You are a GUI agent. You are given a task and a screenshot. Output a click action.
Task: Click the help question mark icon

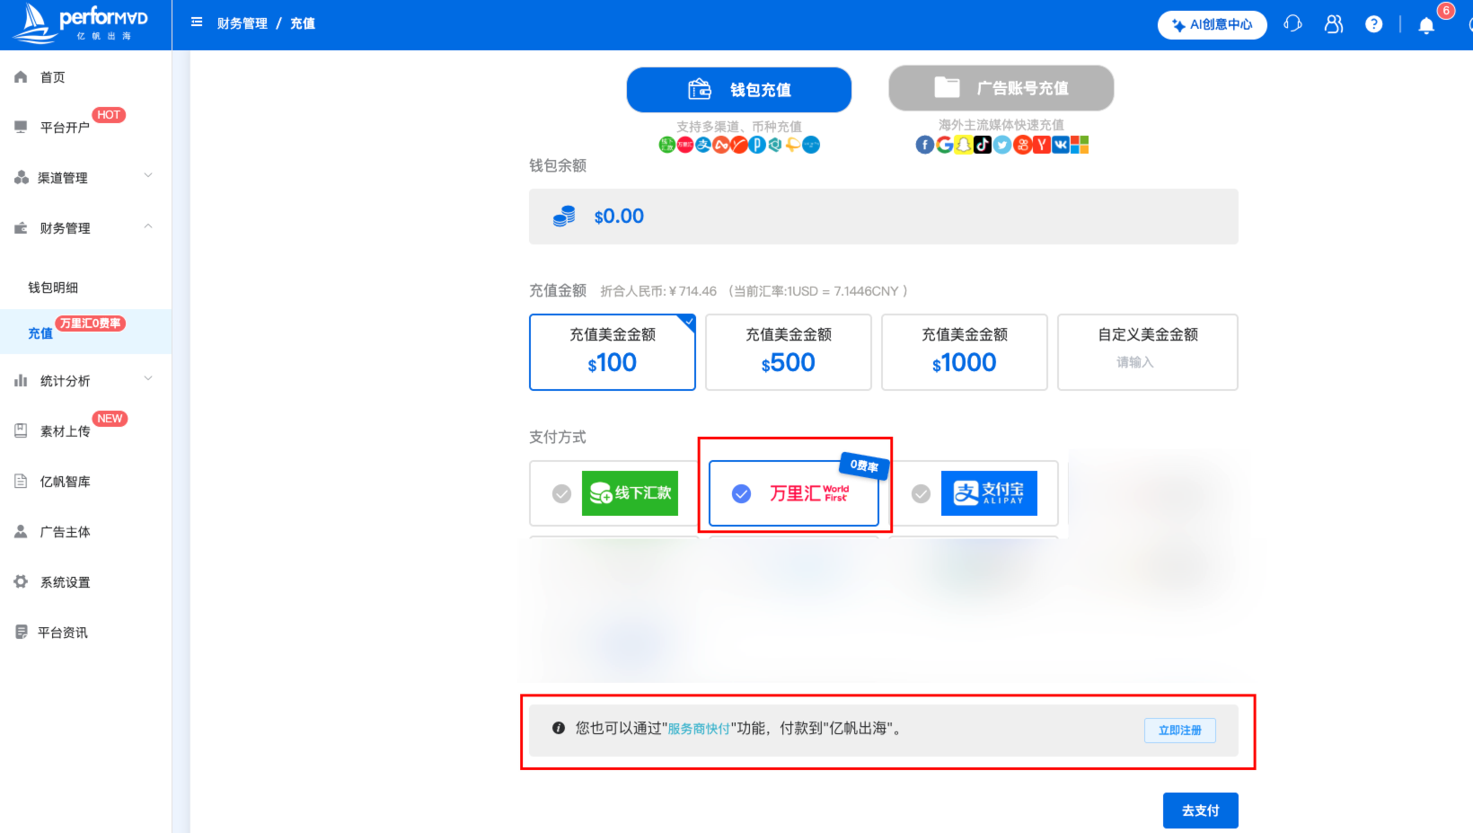point(1373,23)
